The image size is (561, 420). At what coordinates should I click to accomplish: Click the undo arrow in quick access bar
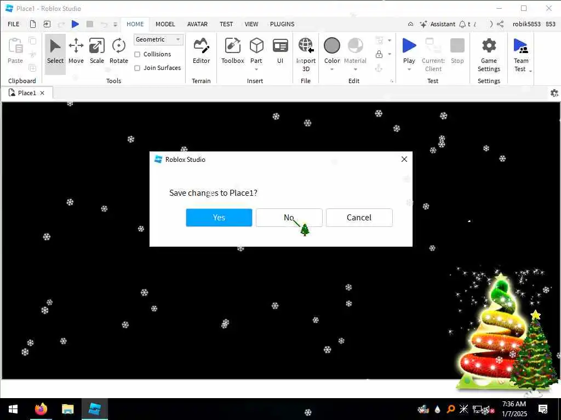point(104,24)
